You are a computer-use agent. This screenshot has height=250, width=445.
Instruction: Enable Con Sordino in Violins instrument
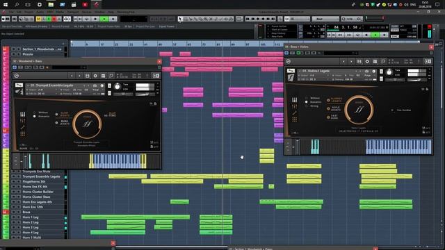tap(402, 110)
